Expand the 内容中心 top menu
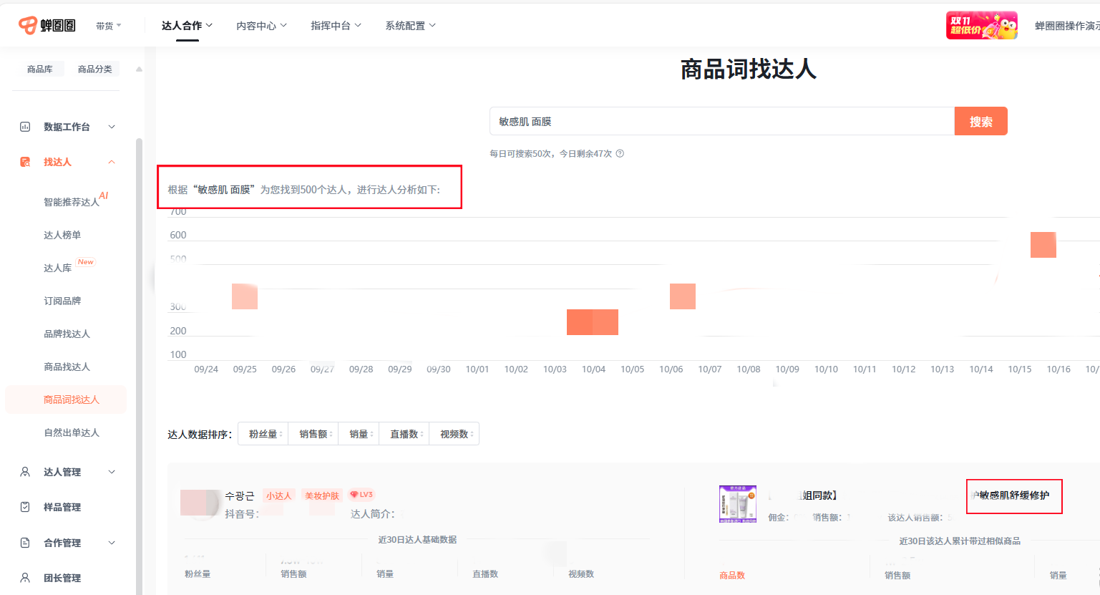This screenshot has width=1100, height=595. click(261, 26)
